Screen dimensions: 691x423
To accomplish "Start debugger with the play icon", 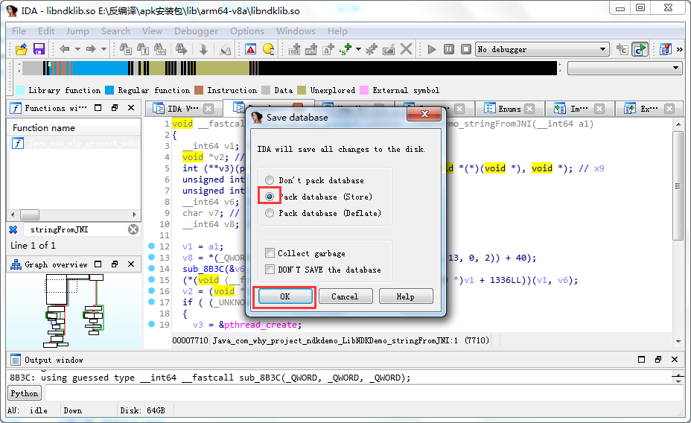I will (432, 49).
